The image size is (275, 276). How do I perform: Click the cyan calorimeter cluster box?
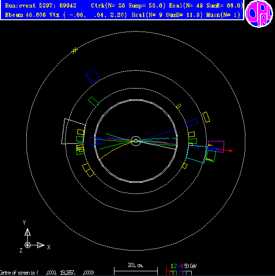click(x=197, y=154)
